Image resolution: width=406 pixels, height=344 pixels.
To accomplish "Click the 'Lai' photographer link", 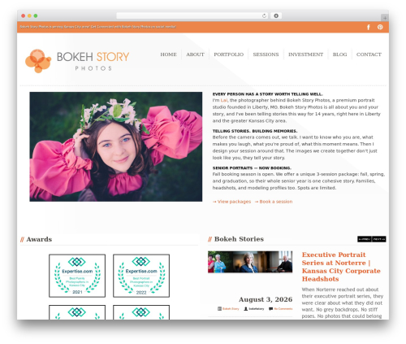I will (x=224, y=100).
